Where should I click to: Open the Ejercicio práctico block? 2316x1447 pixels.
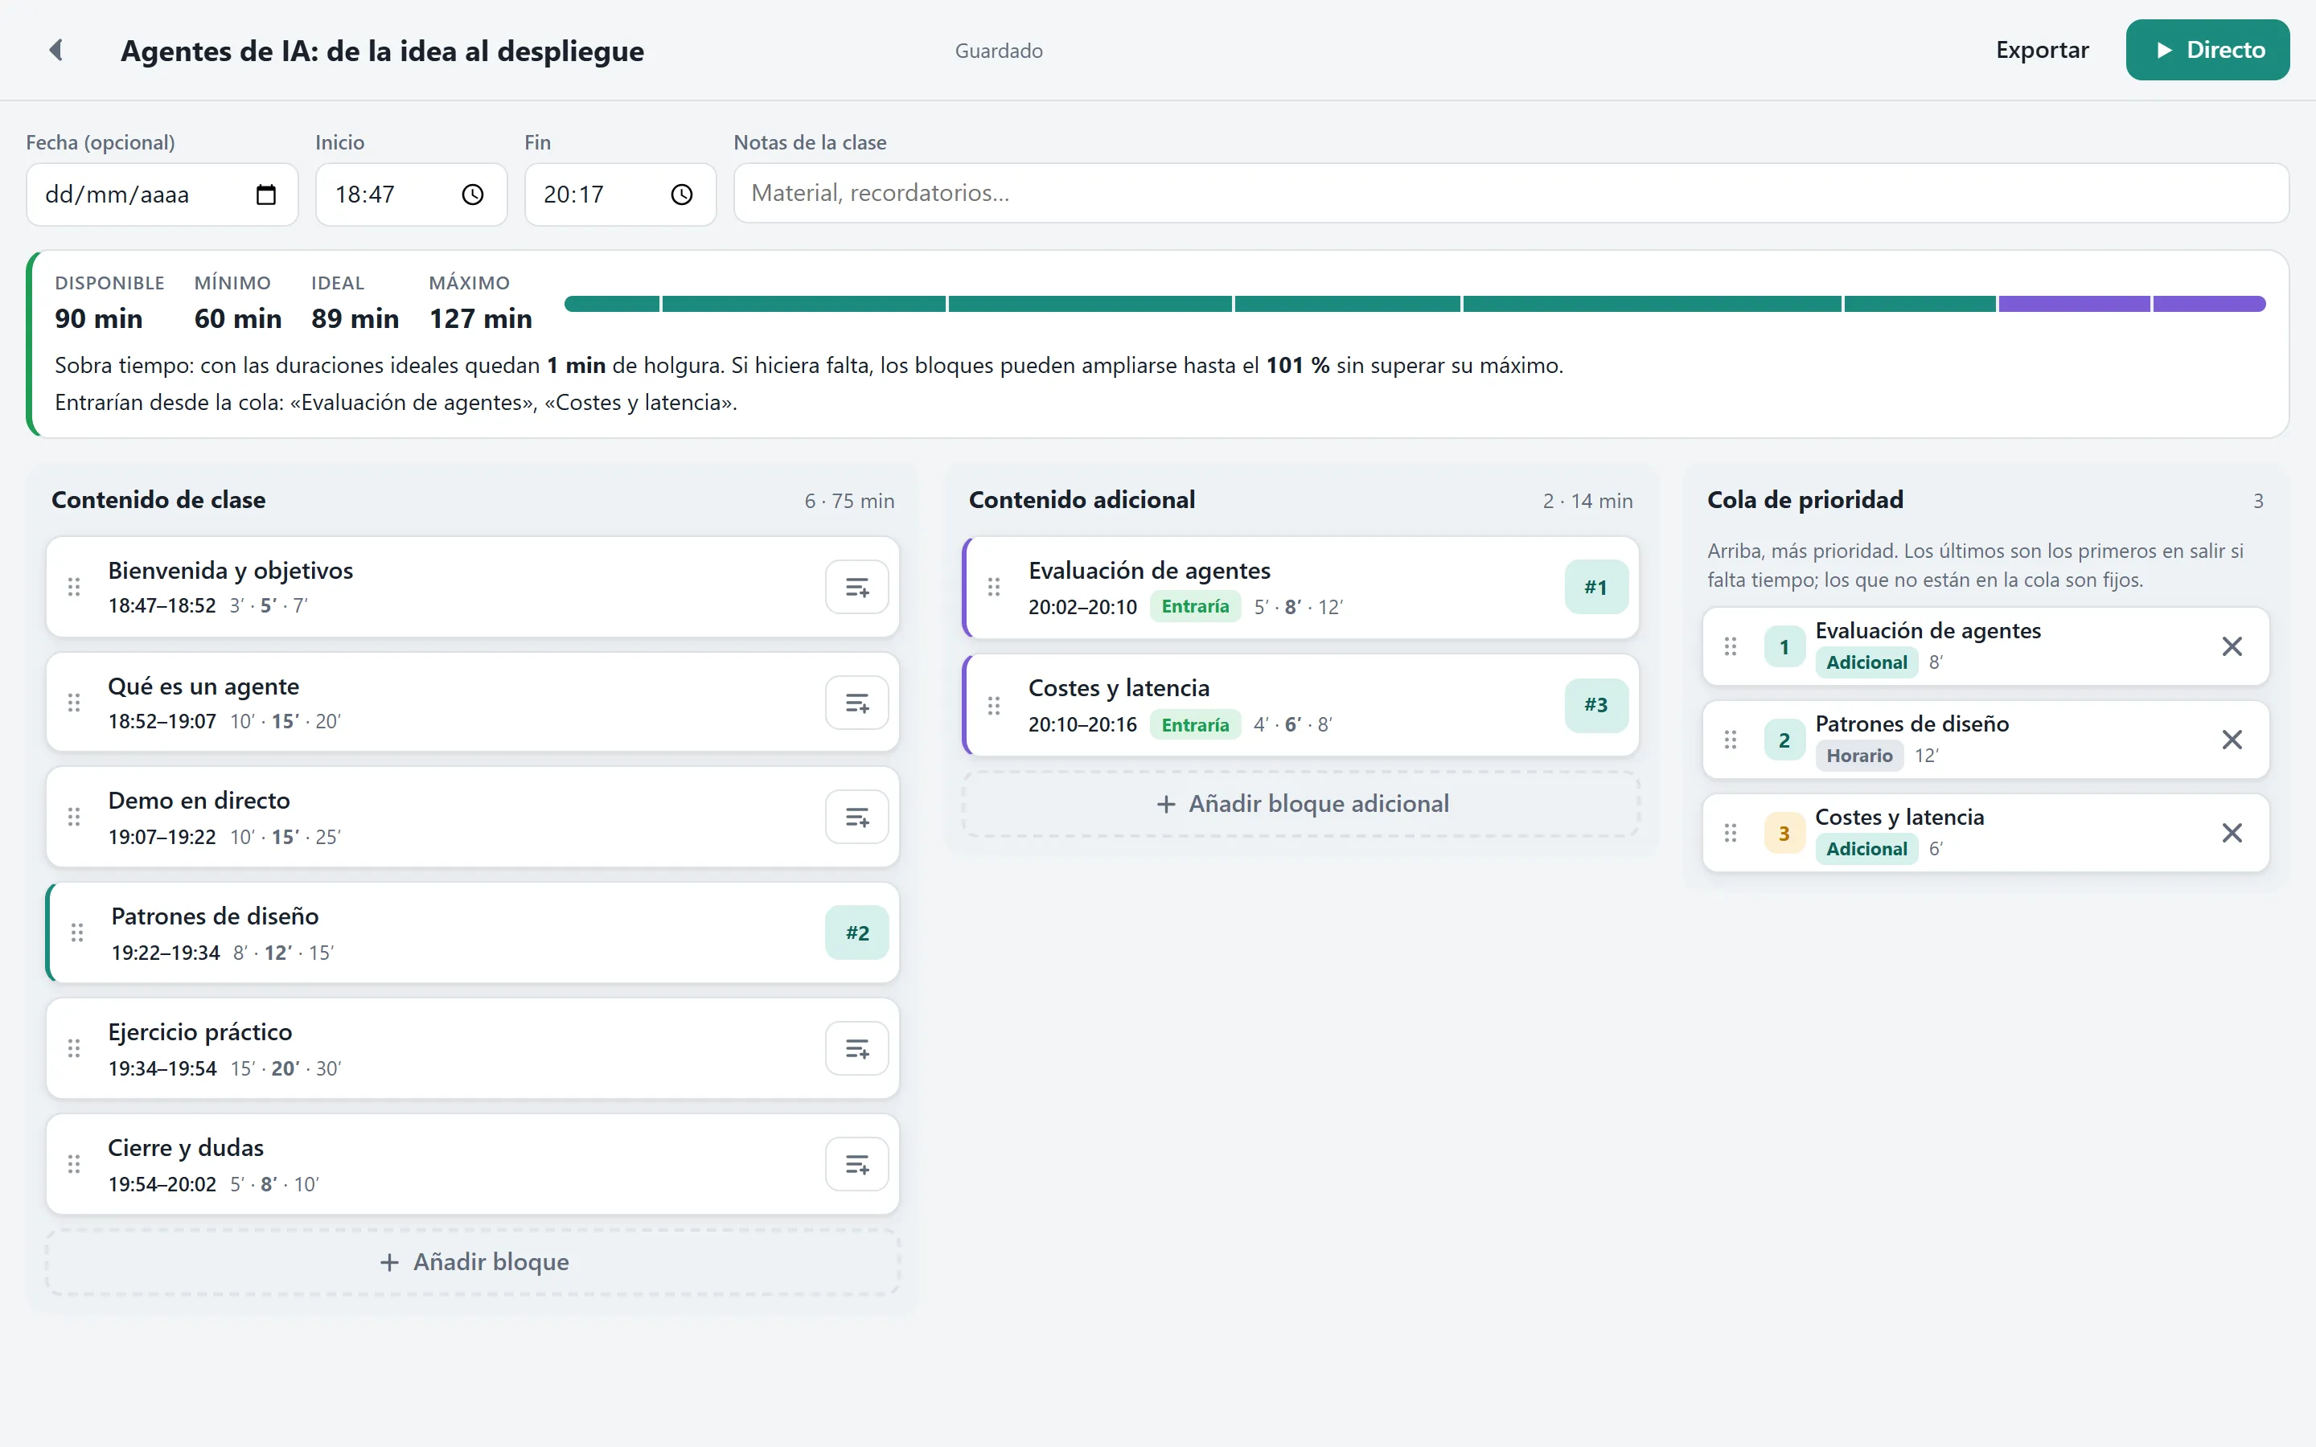[x=473, y=1049]
